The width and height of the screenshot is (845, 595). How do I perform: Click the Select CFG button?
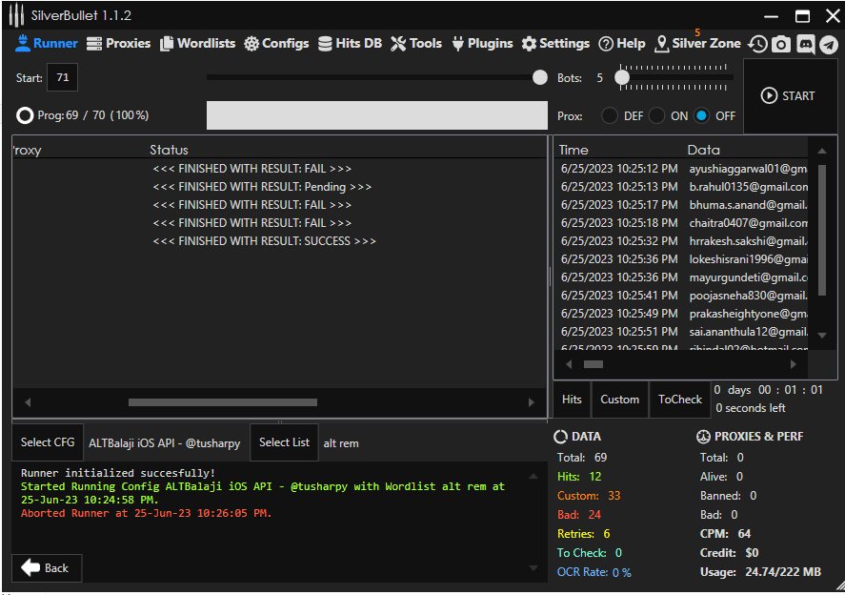click(x=48, y=442)
